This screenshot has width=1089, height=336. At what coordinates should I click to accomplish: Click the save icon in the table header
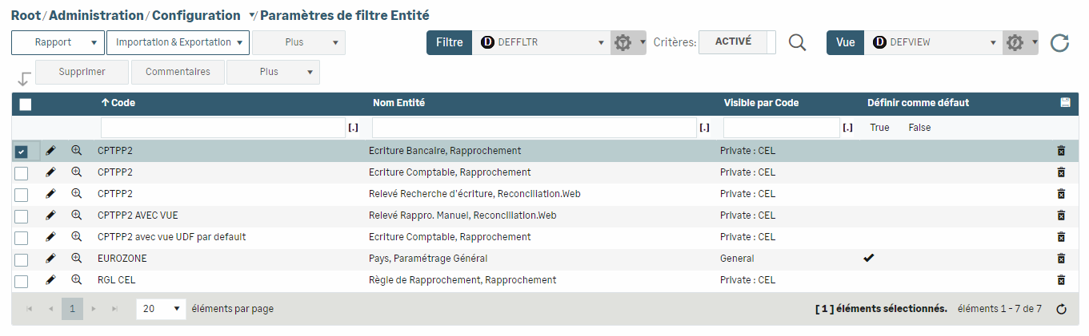[1065, 103]
